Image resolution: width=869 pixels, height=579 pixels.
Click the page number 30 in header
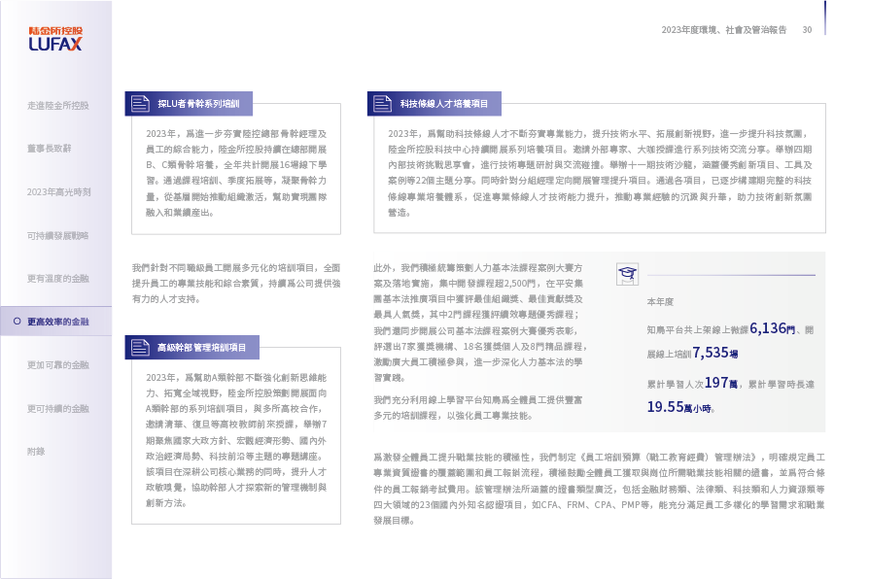pos(807,30)
